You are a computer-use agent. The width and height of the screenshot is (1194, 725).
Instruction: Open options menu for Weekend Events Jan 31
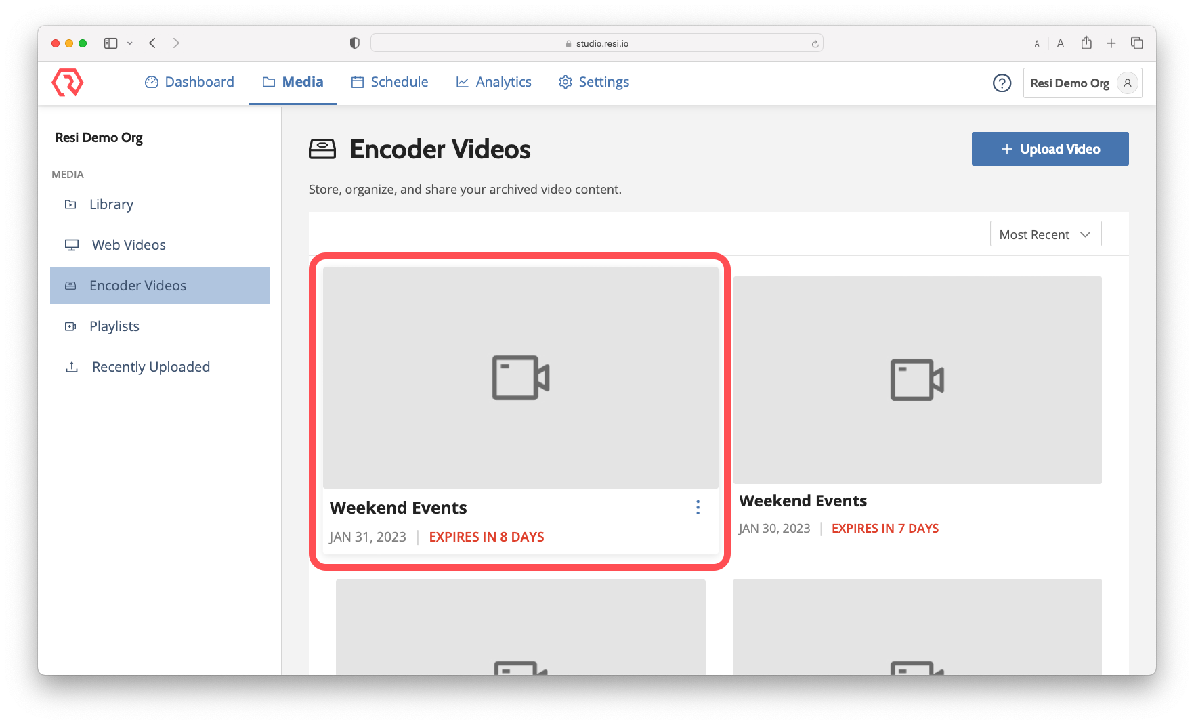[698, 507]
